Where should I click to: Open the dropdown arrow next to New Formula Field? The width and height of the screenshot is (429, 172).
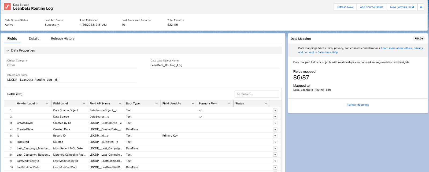coord(421,7)
